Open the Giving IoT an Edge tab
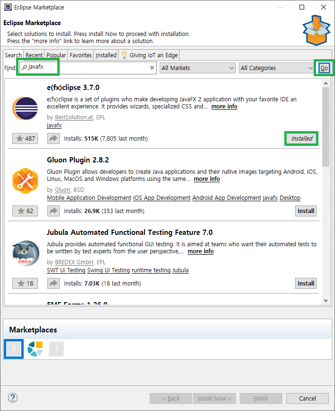The width and height of the screenshot is (335, 411). [149, 55]
